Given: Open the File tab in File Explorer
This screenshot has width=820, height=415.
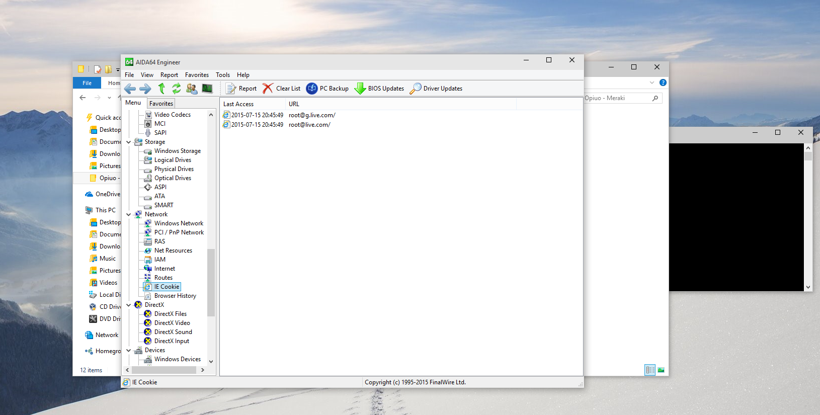Looking at the screenshot, I should click(87, 83).
